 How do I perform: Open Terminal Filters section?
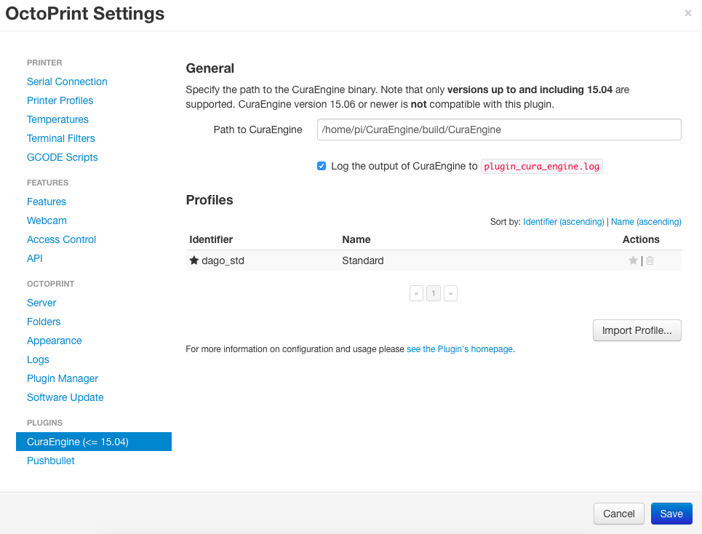point(61,138)
